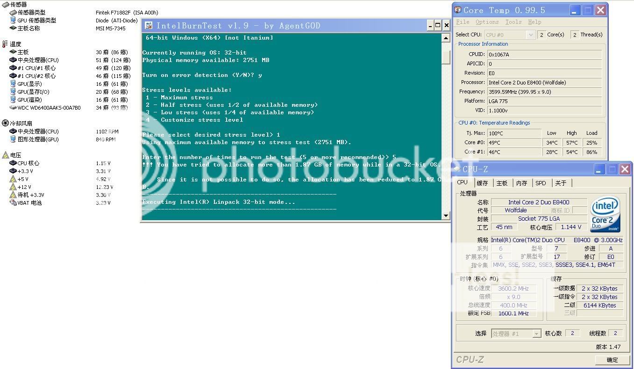Click the CPUID field showing 0x1067A
The height and width of the screenshot is (369, 634).
(545, 54)
